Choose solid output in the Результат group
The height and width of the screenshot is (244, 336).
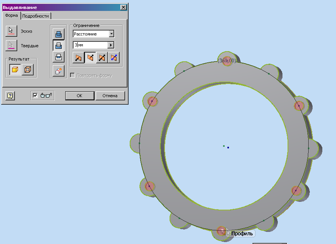15,69
